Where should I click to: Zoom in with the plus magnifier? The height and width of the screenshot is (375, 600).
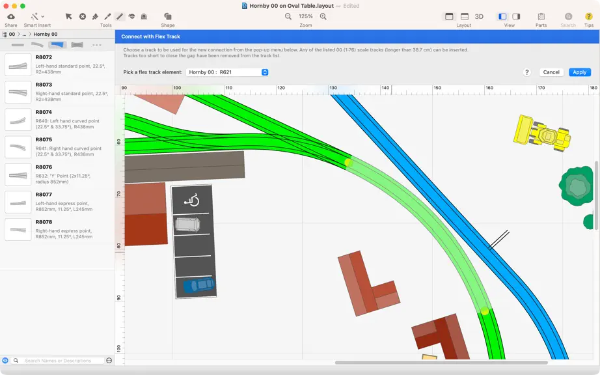pos(323,16)
